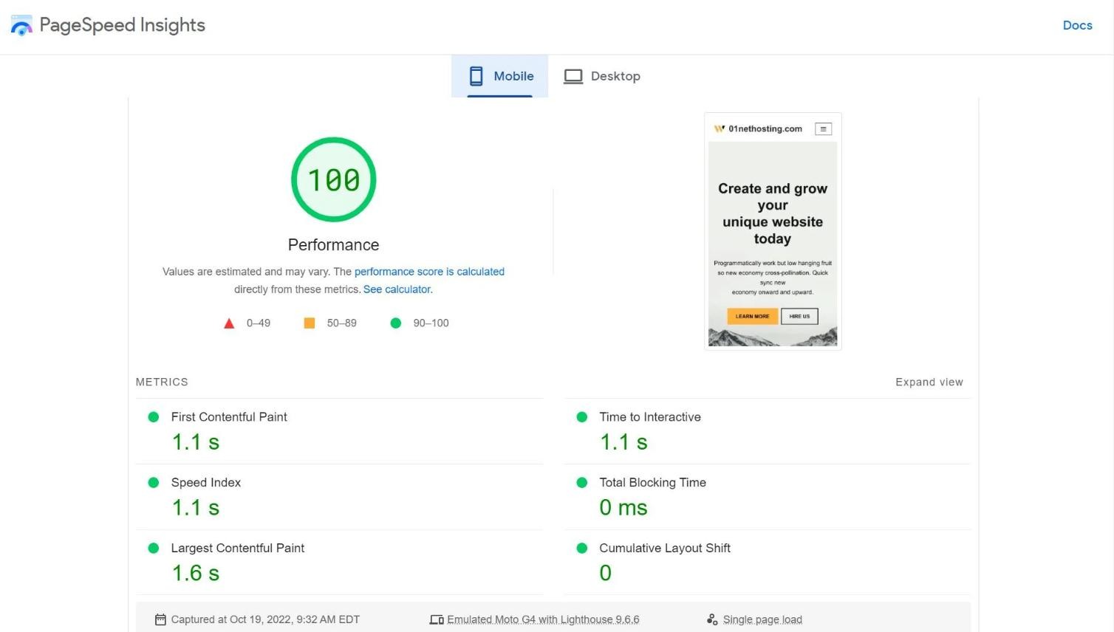This screenshot has width=1114, height=632.
Task: Click the calendar icon beside the capture timestamp
Action: (x=160, y=619)
